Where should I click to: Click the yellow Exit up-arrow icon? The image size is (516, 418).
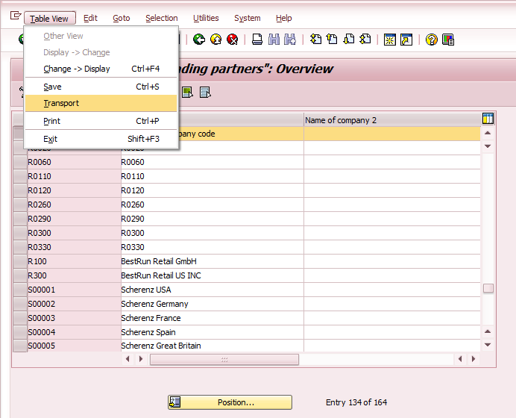pos(216,40)
